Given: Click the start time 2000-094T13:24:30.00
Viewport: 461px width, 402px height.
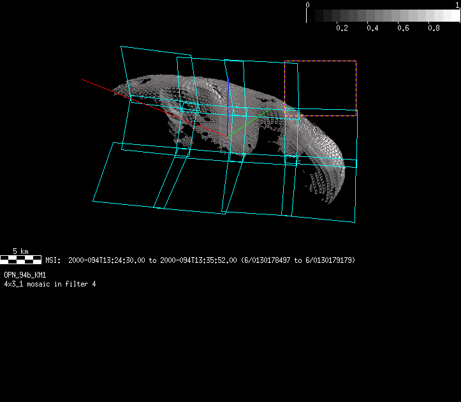Looking at the screenshot, I should click(107, 260).
